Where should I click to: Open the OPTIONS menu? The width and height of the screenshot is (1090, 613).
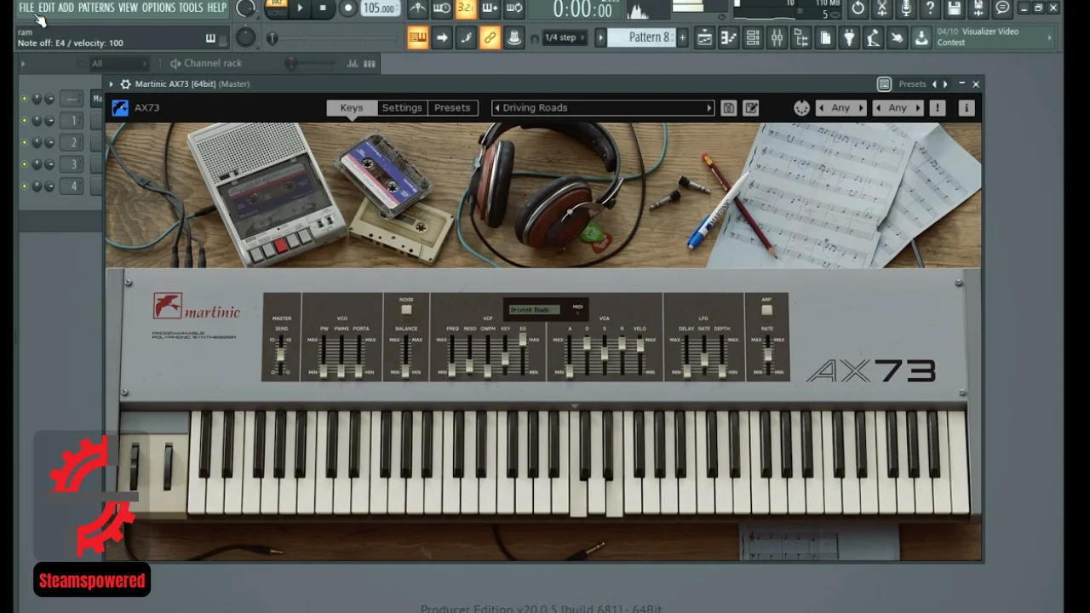pos(158,8)
